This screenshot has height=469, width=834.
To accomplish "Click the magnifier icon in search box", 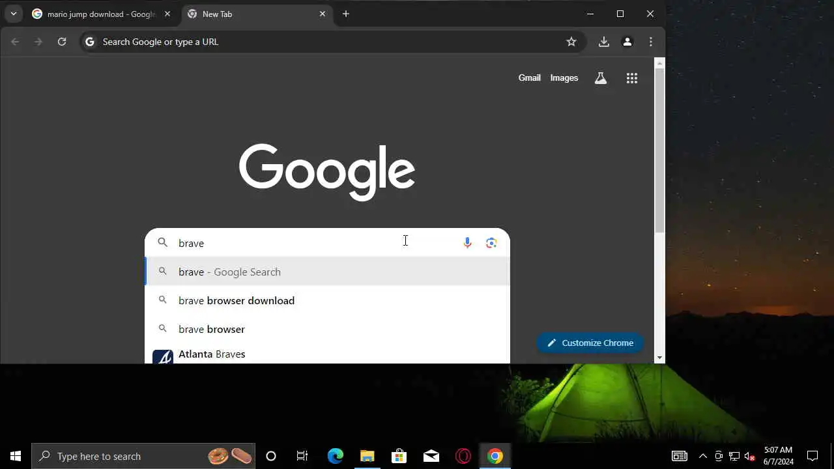I will coord(163,242).
